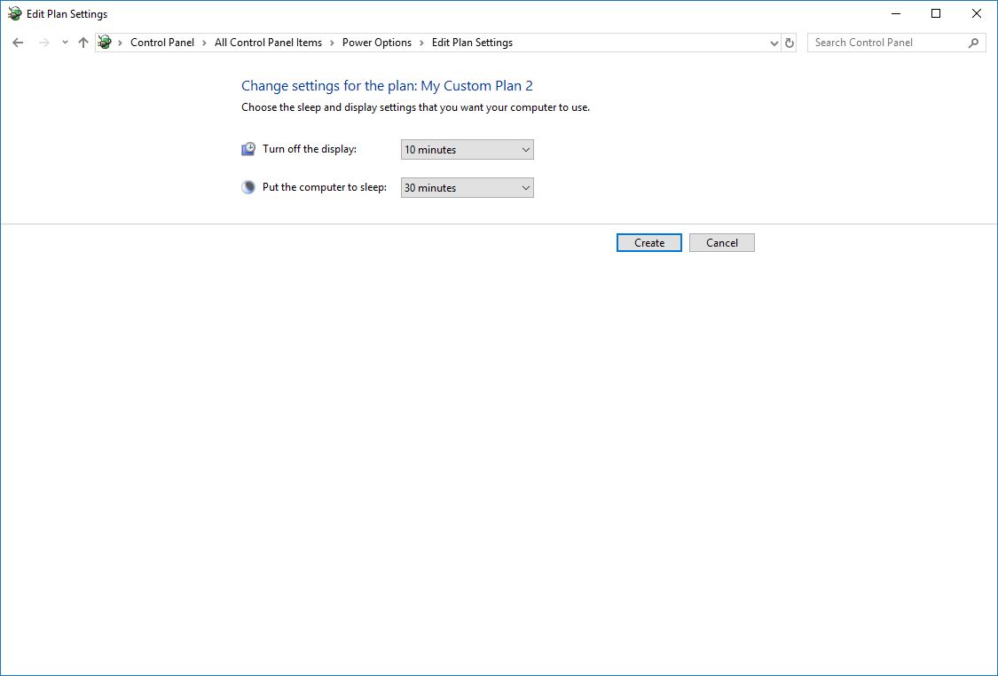
Task: Click the Power Options icon in address bar
Action: pyautogui.click(x=104, y=42)
